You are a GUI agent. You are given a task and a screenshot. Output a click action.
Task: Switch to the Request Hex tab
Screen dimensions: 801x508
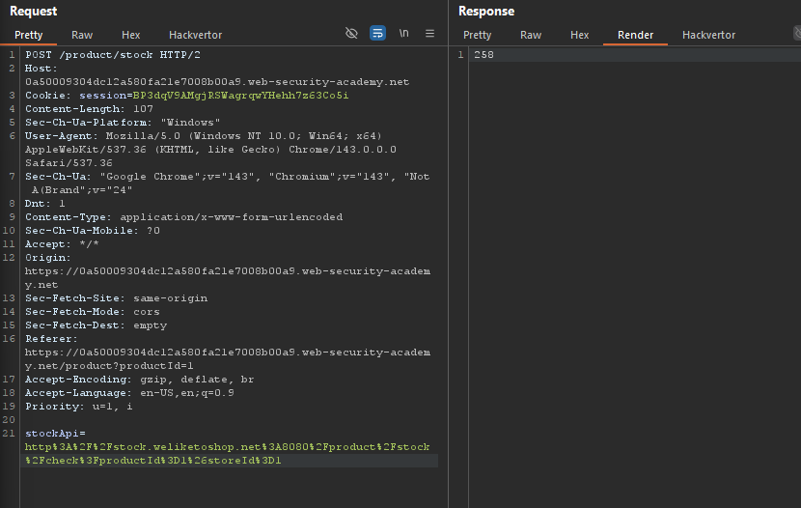(x=131, y=35)
